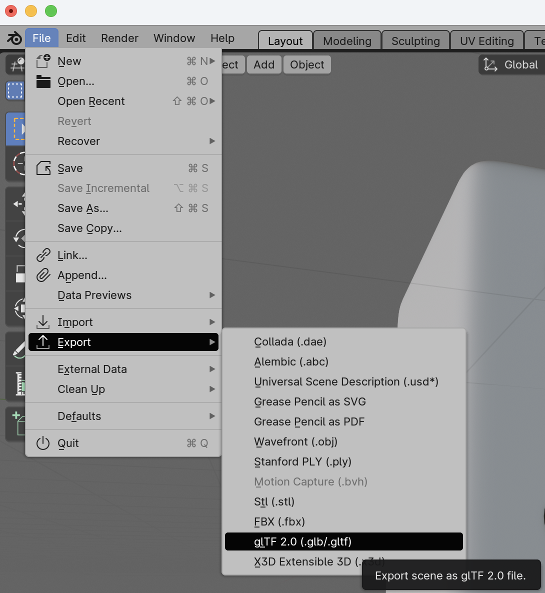The image size is (545, 593).
Task: Click the Append paperclip icon
Action: 43,275
